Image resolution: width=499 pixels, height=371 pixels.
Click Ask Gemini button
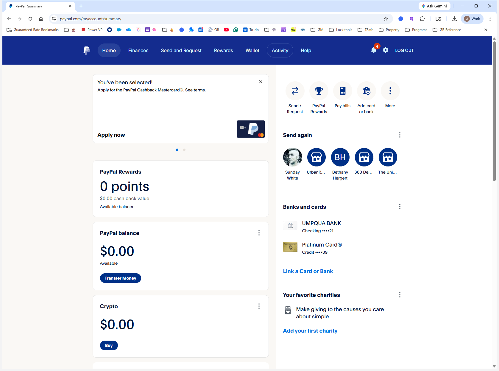pyautogui.click(x=434, y=6)
